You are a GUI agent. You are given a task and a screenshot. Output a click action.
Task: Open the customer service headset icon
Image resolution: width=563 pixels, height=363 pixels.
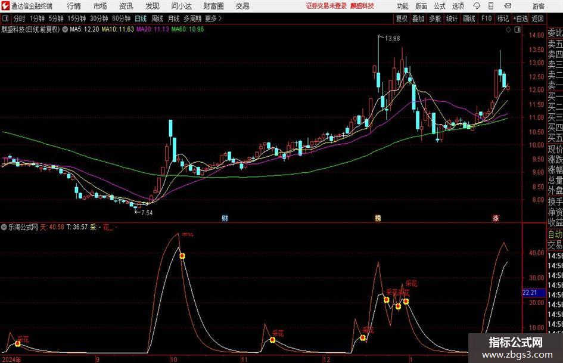click(x=477, y=6)
